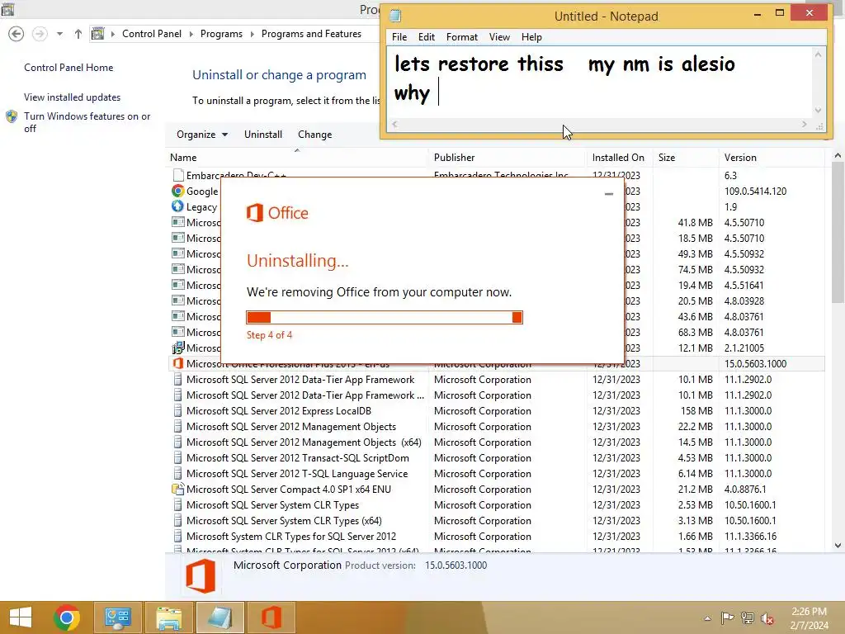
Task: Click the Back arrow in Control Panel
Action: tap(17, 34)
